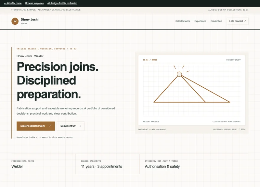Screen dimensions: 260x187
Task: Navigate to Selected work section
Action: pyautogui.click(x=183, y=21)
